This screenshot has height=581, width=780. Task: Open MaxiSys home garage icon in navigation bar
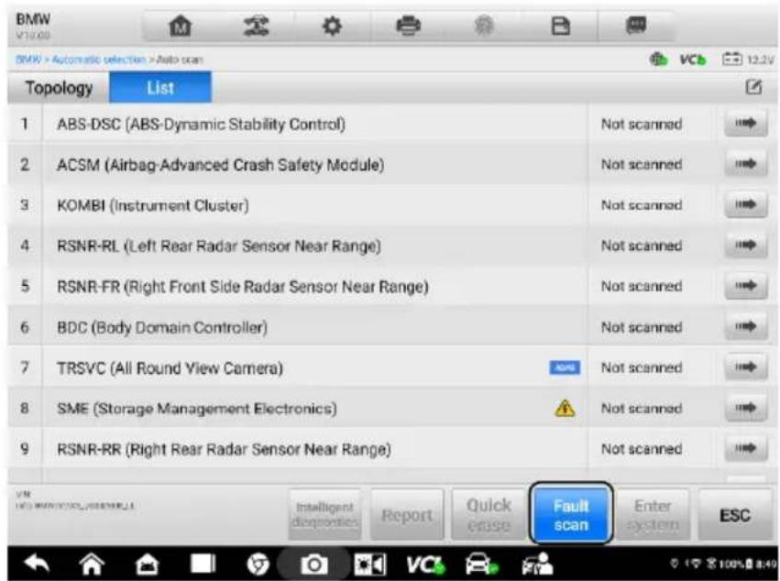coord(147,565)
